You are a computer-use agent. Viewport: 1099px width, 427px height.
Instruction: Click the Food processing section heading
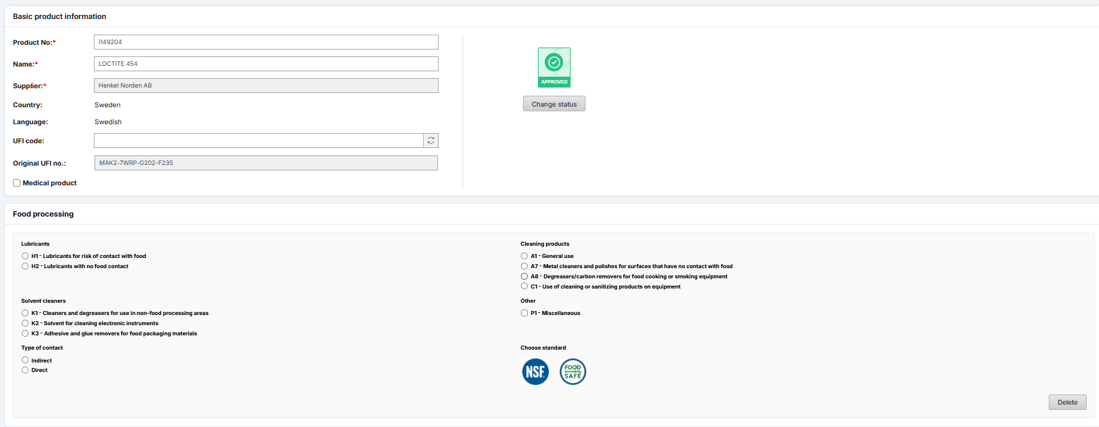(43, 214)
